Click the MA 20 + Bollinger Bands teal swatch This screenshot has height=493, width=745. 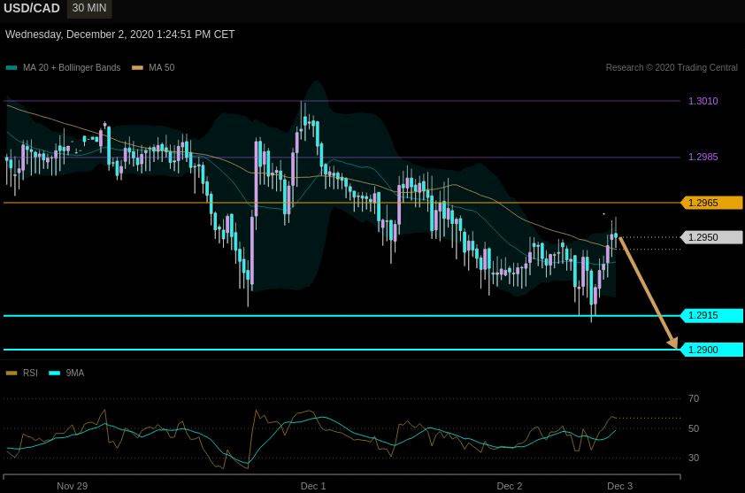point(12,67)
